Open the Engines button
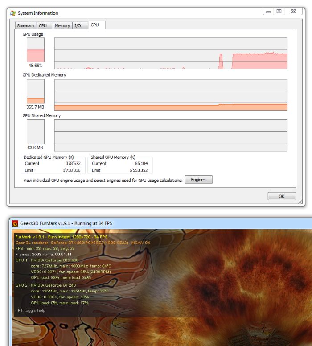Image resolution: width=312 pixels, height=346 pixels. click(199, 180)
